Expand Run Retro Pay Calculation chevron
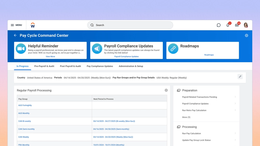260x146 pixels. pos(235,110)
